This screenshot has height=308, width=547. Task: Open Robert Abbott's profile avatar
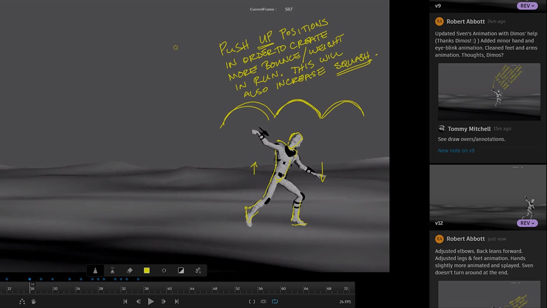click(439, 21)
